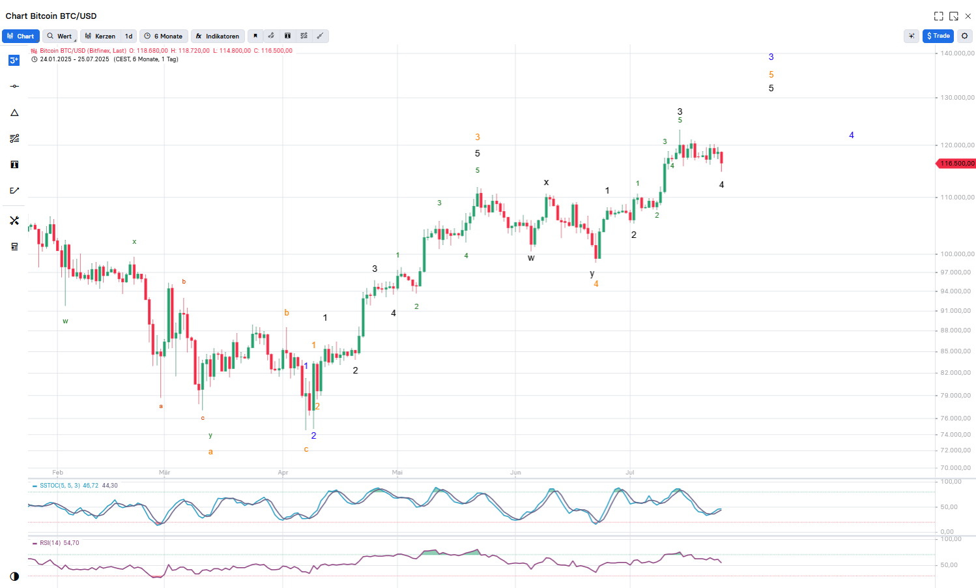Select the Fibonacci lines tool in sidebar
This screenshot has width=976, height=588.
[14, 138]
